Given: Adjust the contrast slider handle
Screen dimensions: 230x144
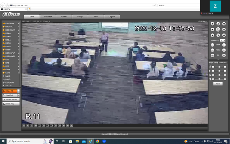Looking at the screenshot, I should (219, 71).
